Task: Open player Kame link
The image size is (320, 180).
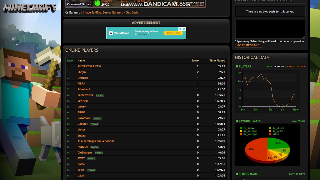Action: coord(81,164)
